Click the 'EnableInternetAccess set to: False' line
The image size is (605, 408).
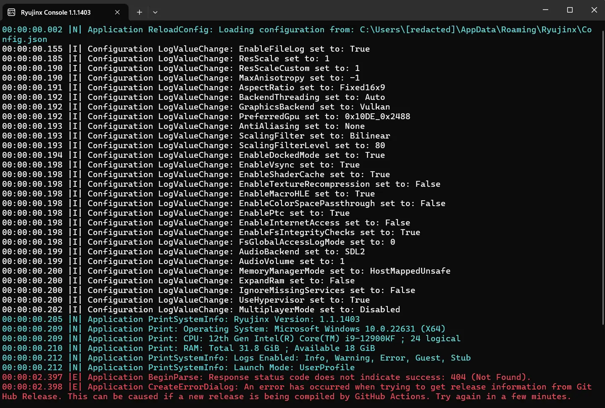206,222
